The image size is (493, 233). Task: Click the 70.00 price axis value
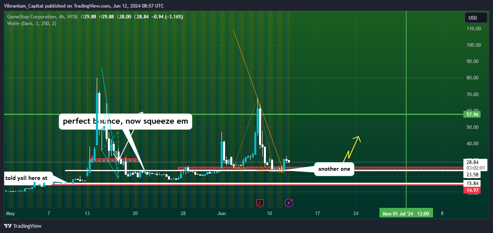click(473, 95)
